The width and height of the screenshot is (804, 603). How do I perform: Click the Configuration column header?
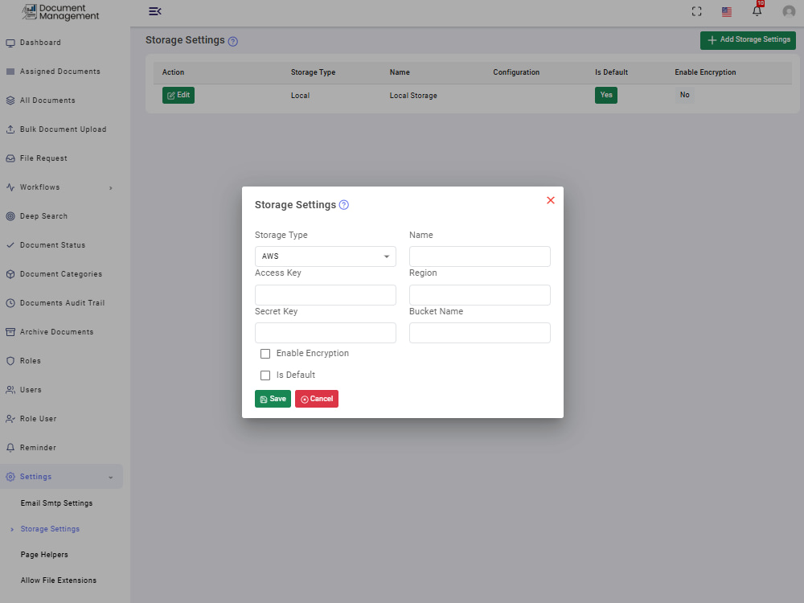tap(516, 72)
